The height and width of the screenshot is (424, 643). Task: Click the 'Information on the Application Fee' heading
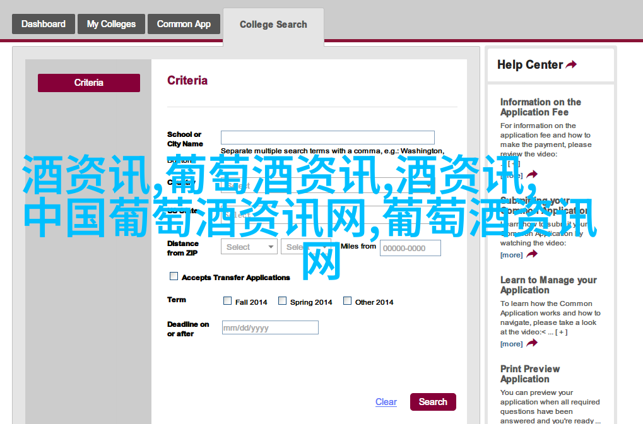pos(541,107)
